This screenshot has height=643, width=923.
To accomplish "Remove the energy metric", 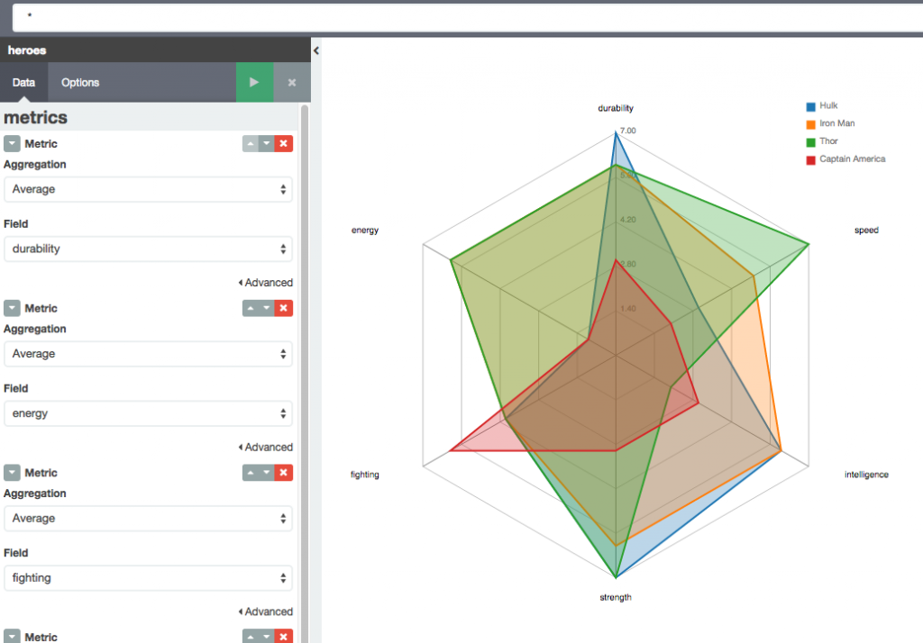I will (x=284, y=308).
